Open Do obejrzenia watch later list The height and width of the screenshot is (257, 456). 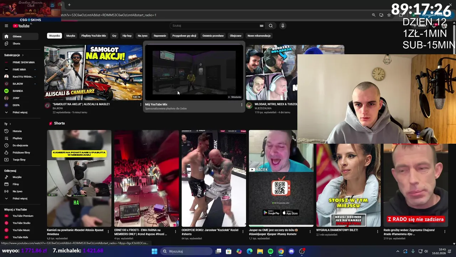20,145
